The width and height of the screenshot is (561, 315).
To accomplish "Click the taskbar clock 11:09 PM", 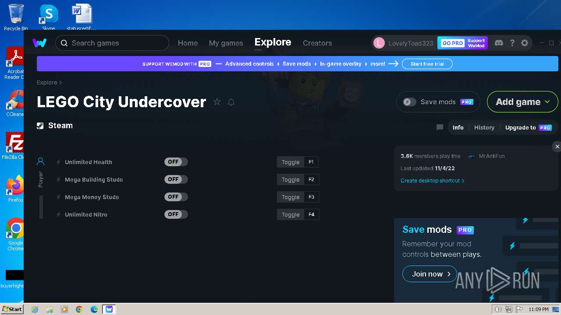I will 539,309.
